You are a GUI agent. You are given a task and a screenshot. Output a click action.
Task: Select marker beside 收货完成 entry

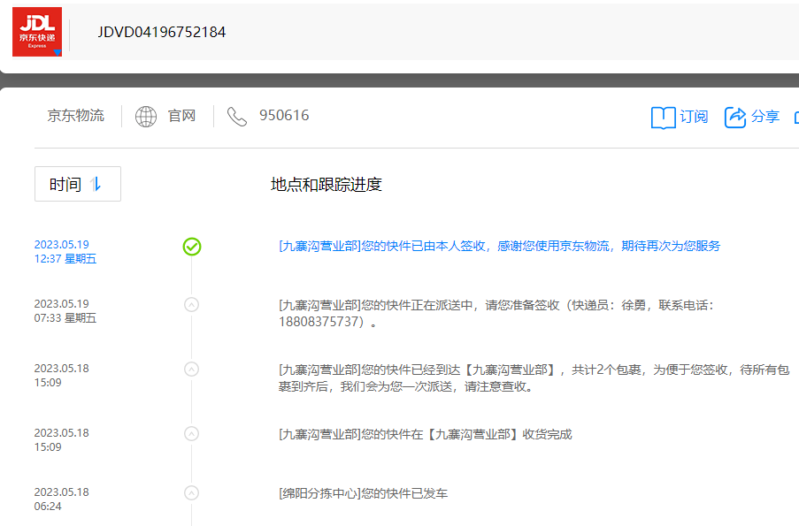click(x=191, y=433)
